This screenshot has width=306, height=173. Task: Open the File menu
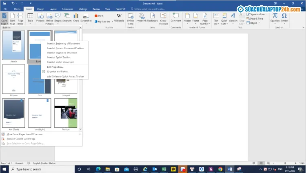pos(5,9)
